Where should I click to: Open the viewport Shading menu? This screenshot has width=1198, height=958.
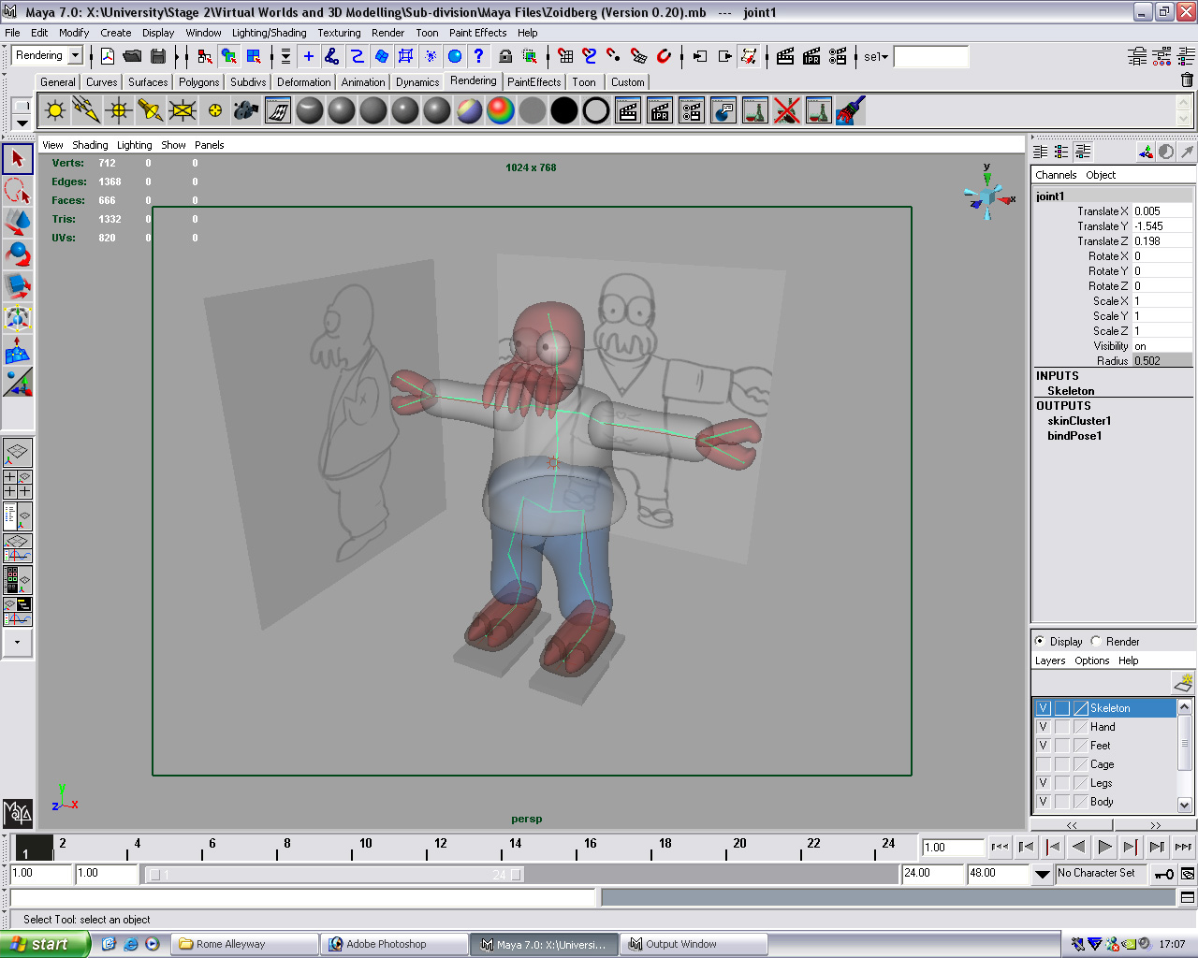pyautogui.click(x=90, y=145)
